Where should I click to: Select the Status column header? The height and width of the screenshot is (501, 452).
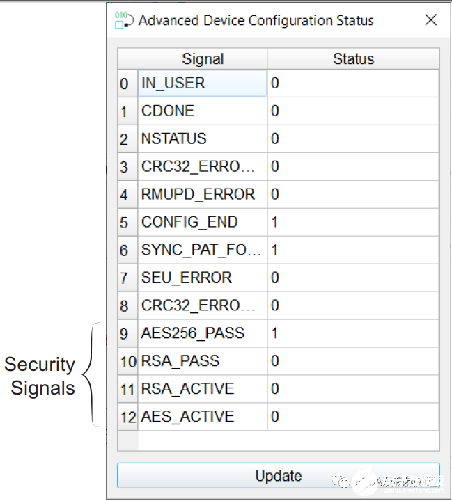(353, 59)
